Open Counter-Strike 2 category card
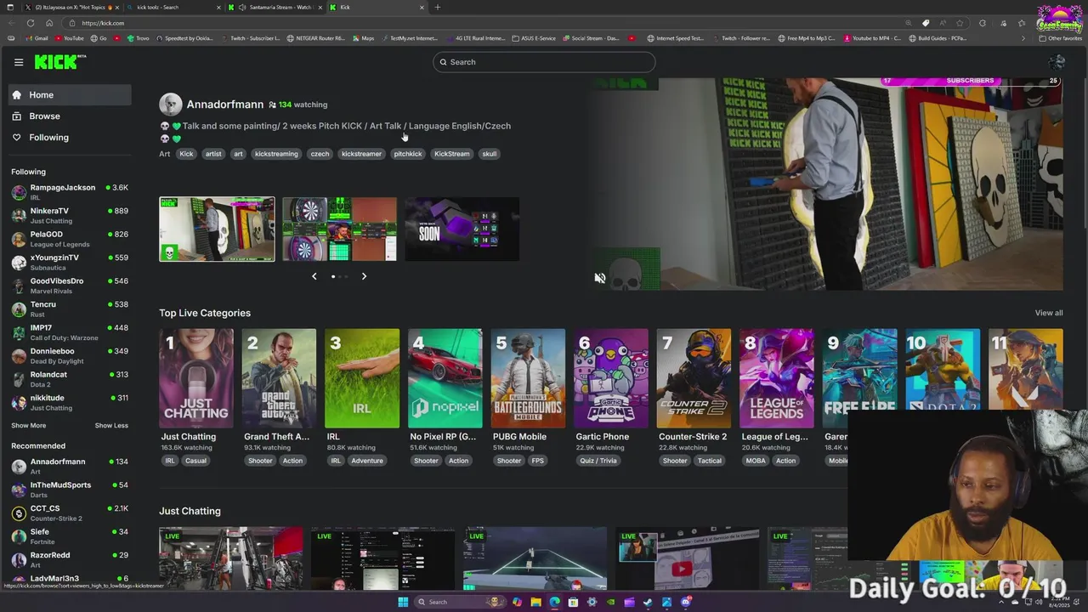 click(x=694, y=378)
